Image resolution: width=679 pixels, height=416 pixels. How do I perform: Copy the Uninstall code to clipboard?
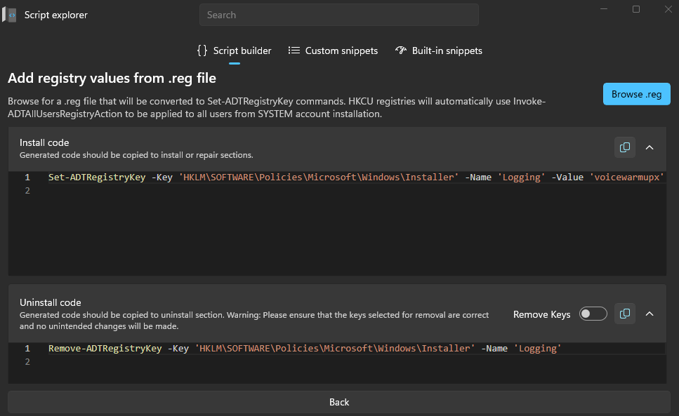point(624,314)
